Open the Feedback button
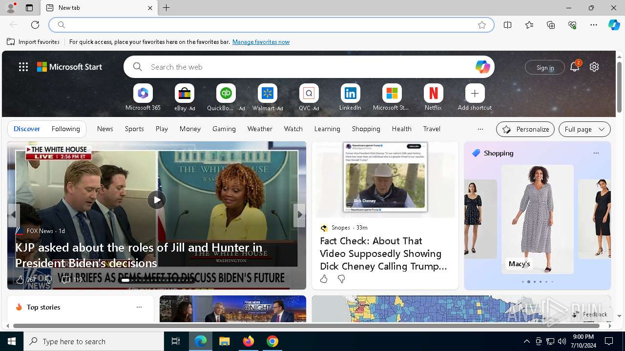This screenshot has height=351, width=625. (x=589, y=314)
